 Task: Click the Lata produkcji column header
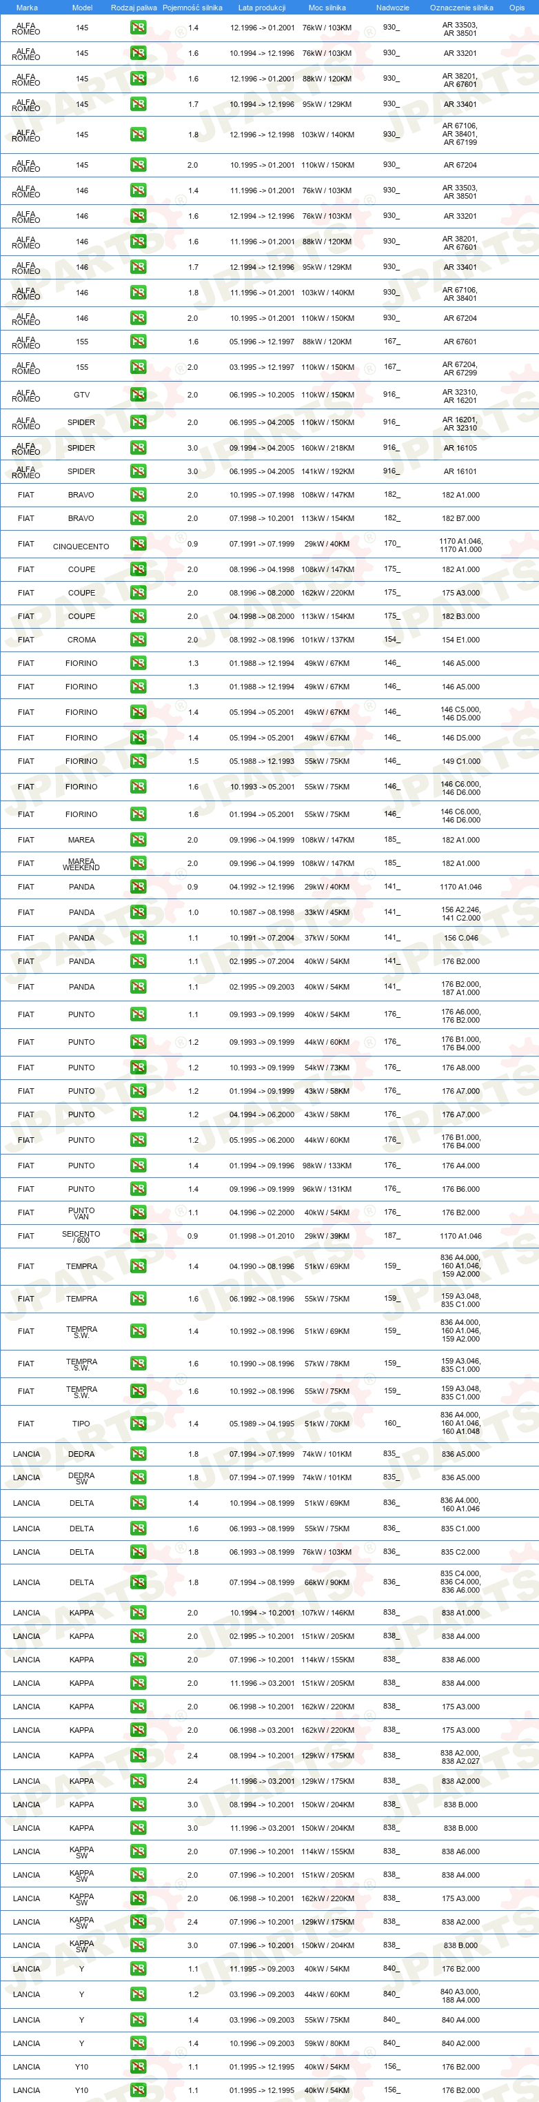(x=262, y=8)
